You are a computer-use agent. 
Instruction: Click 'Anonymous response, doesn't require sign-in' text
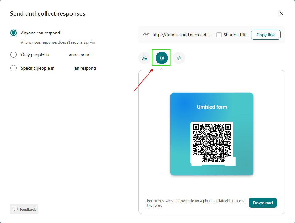point(58,42)
